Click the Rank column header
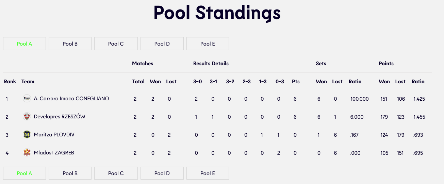Image resolution: width=444 pixels, height=184 pixels. click(10, 82)
